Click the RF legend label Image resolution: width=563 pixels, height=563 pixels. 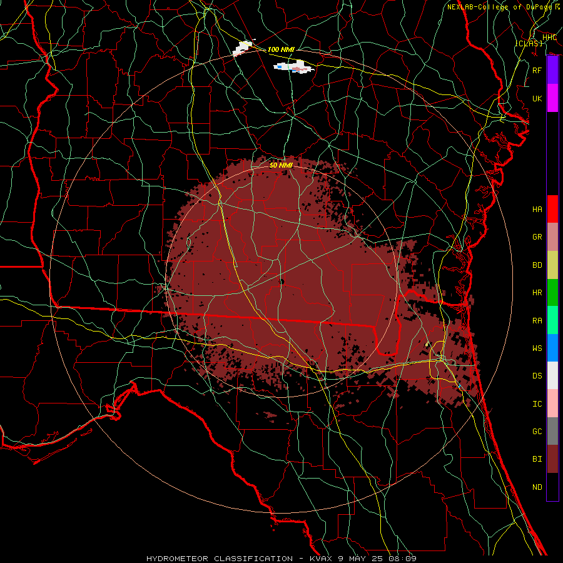click(x=537, y=70)
